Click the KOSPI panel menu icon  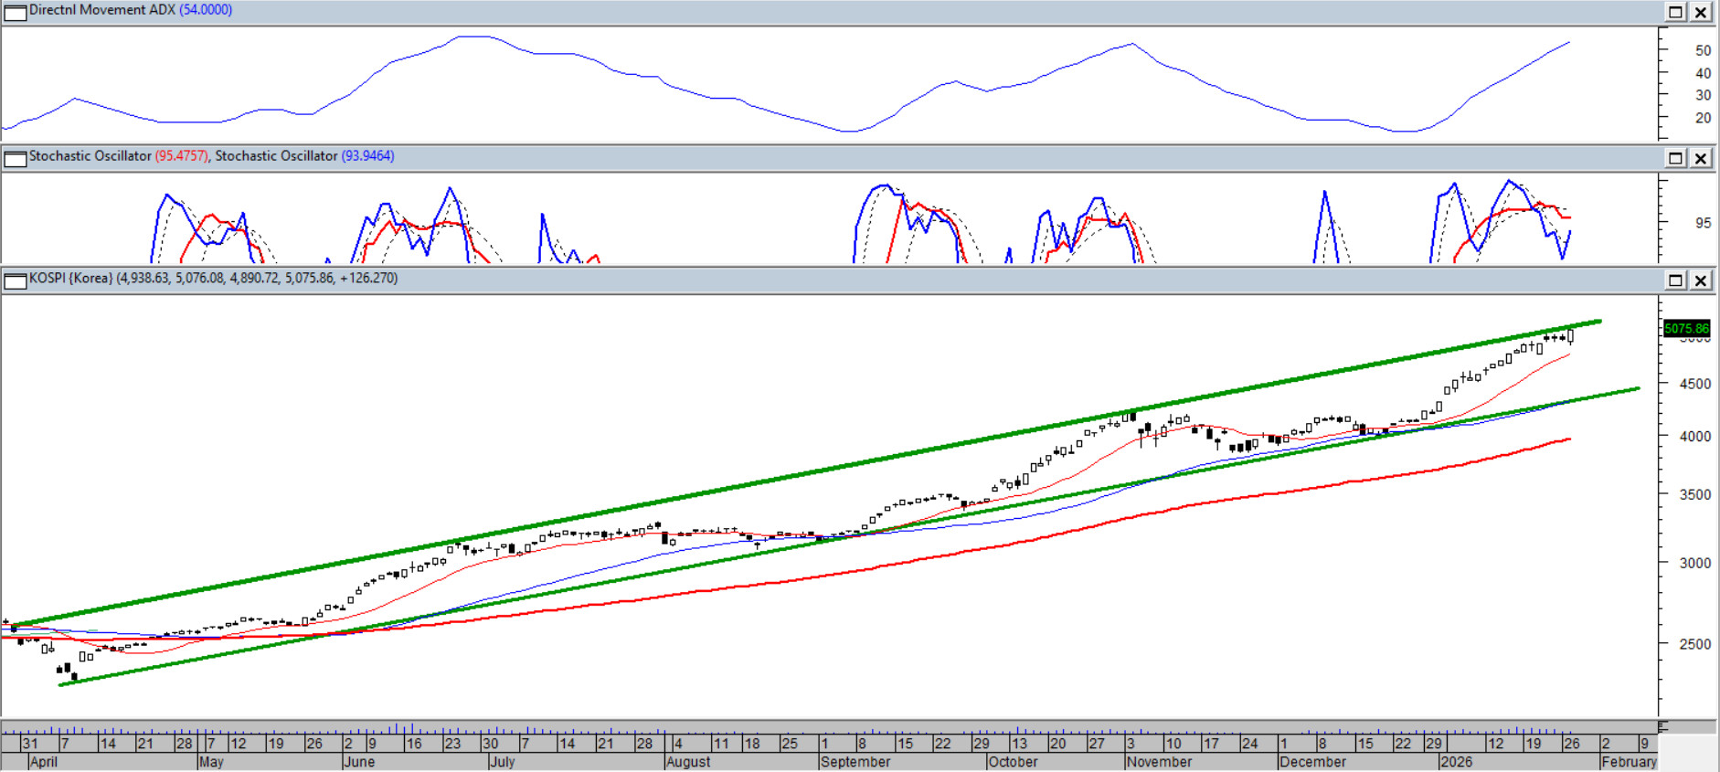click(15, 280)
